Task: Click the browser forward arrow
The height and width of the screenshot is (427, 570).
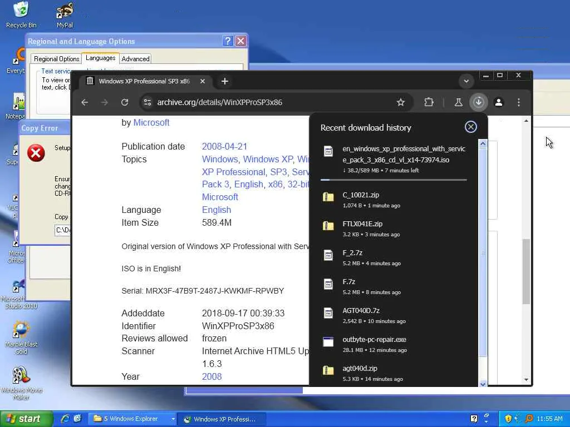Action: click(x=105, y=102)
